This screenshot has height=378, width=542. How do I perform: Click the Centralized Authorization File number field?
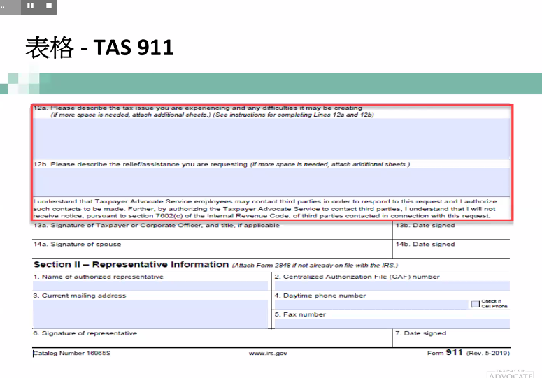(392, 286)
